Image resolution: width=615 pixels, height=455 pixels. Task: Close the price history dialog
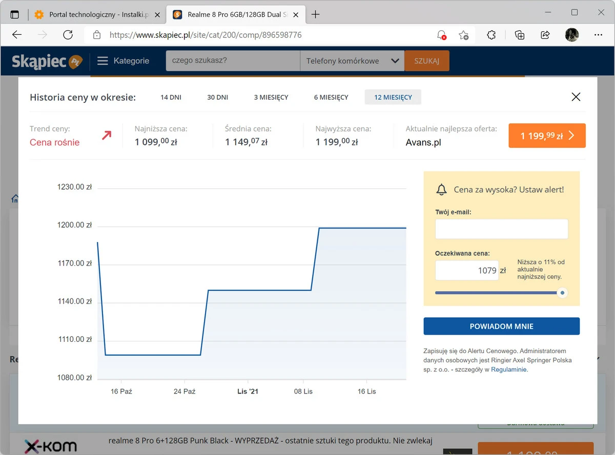(576, 97)
